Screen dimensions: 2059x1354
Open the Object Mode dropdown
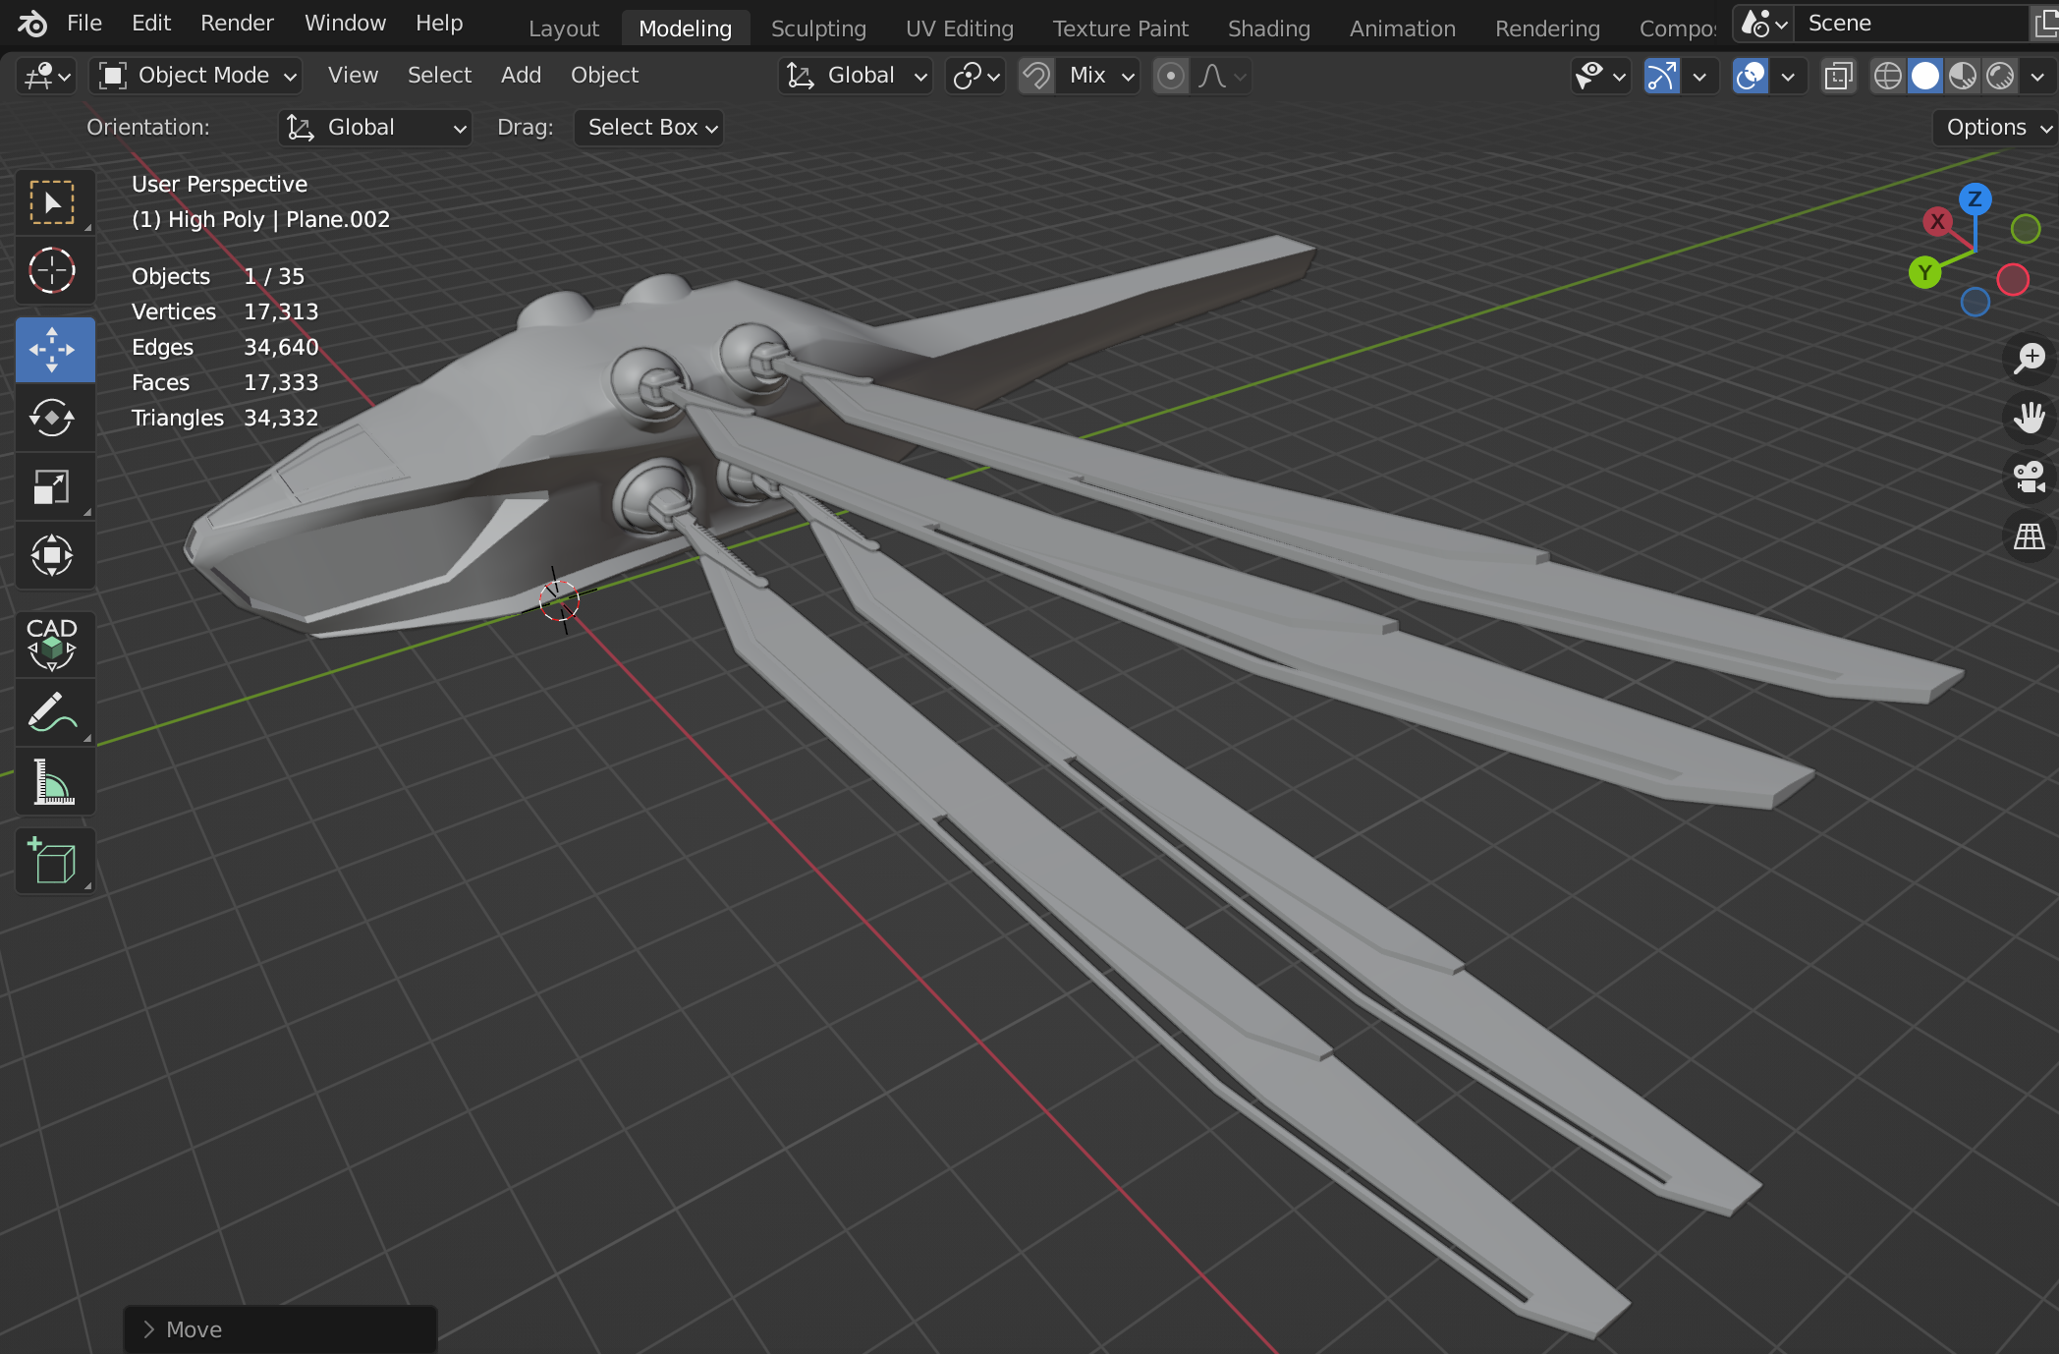[x=196, y=76]
